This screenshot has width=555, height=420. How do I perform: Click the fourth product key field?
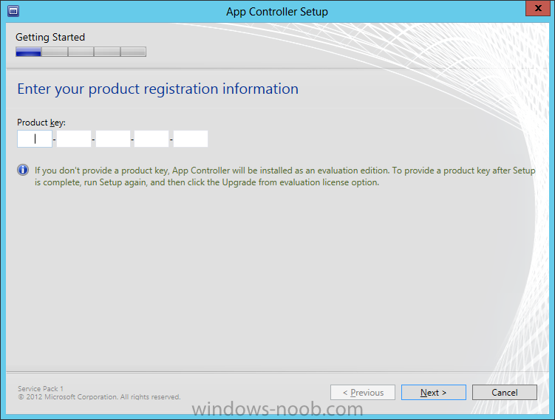coord(151,139)
